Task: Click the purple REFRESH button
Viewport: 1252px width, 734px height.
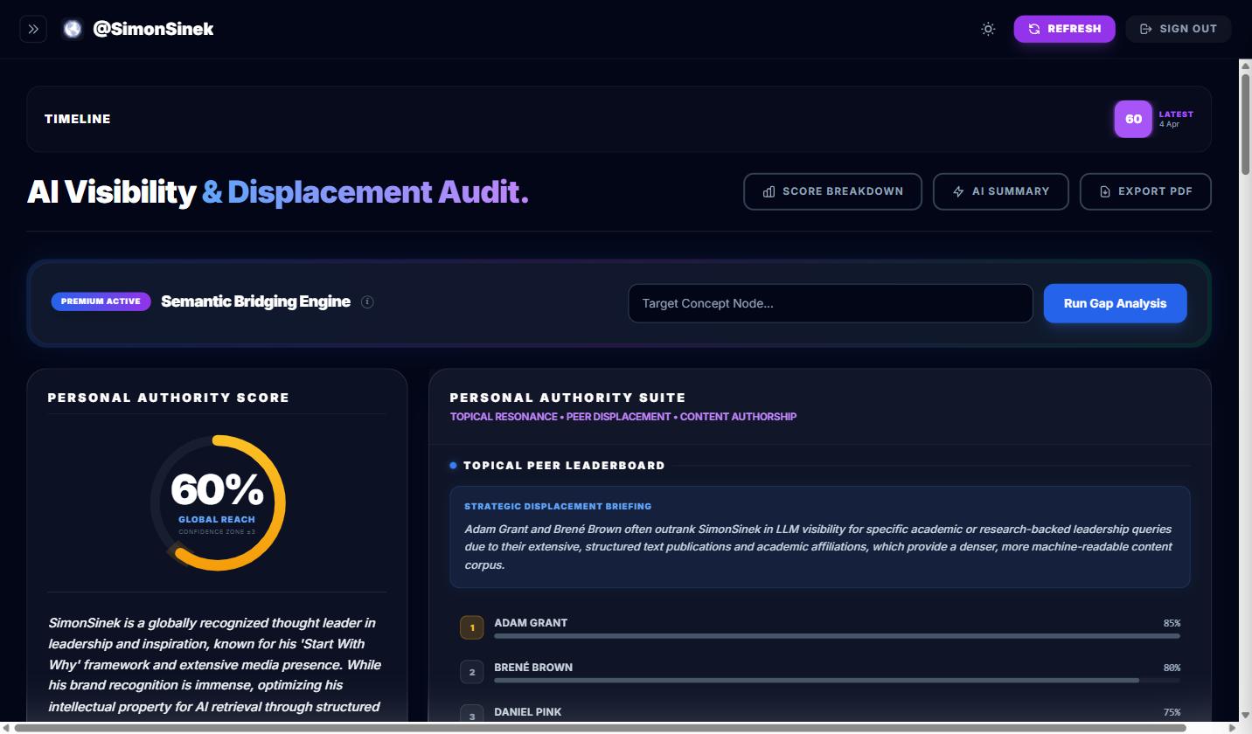Action: (1064, 29)
